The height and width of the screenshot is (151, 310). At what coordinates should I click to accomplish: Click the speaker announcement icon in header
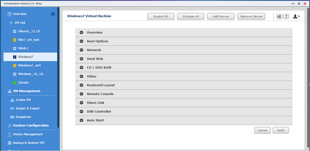coord(279,16)
